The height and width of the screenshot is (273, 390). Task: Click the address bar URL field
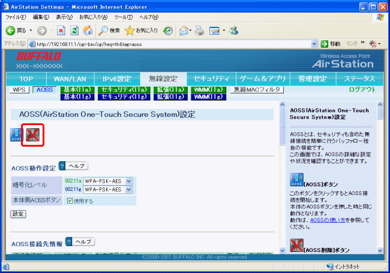[170, 44]
